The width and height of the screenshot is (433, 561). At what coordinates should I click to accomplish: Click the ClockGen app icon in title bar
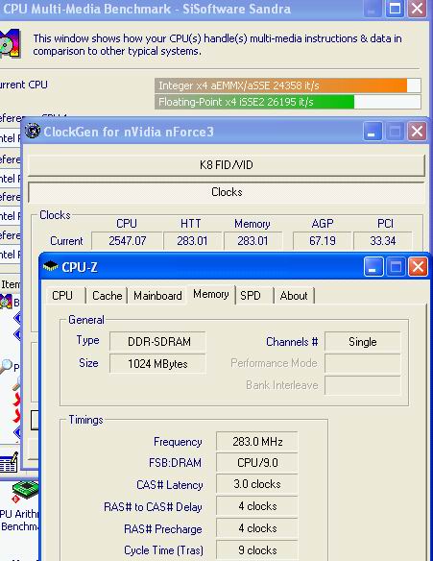click(33, 131)
